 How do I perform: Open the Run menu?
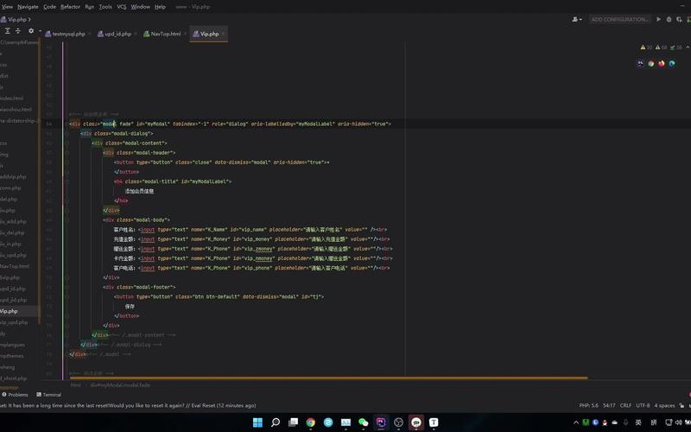90,7
